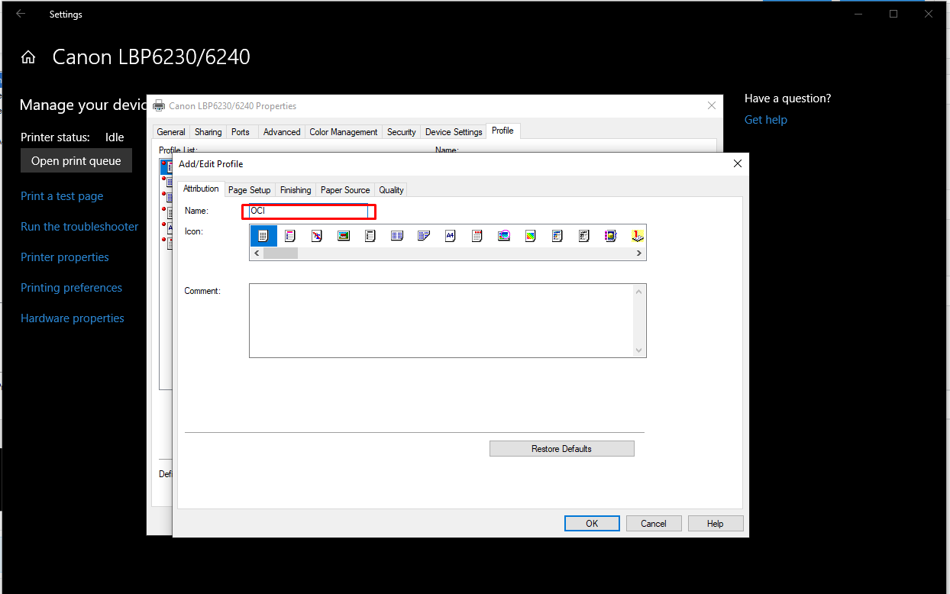
Task: Go back with the Settings back arrow
Action: pos(21,14)
